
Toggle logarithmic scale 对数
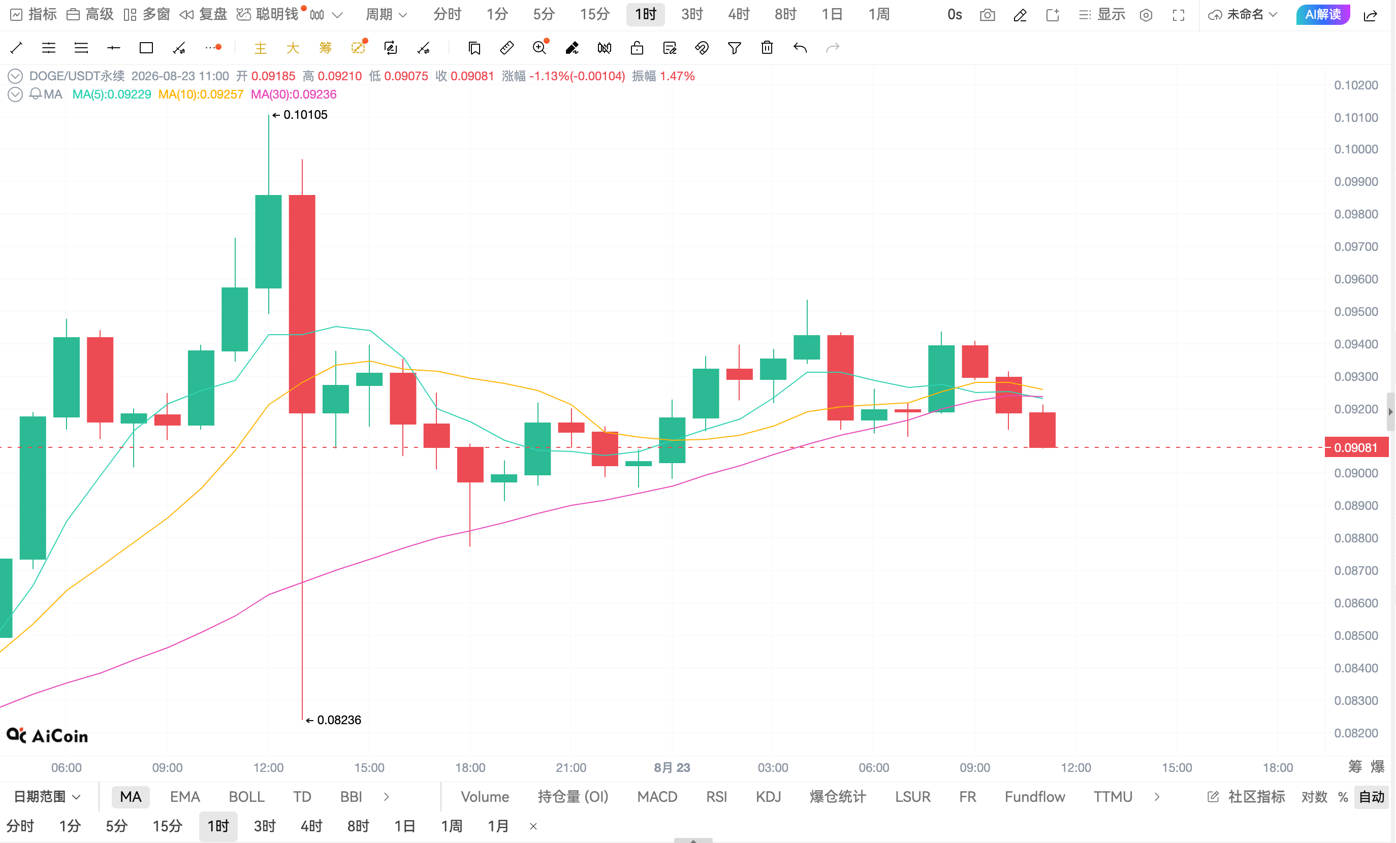coord(1314,797)
